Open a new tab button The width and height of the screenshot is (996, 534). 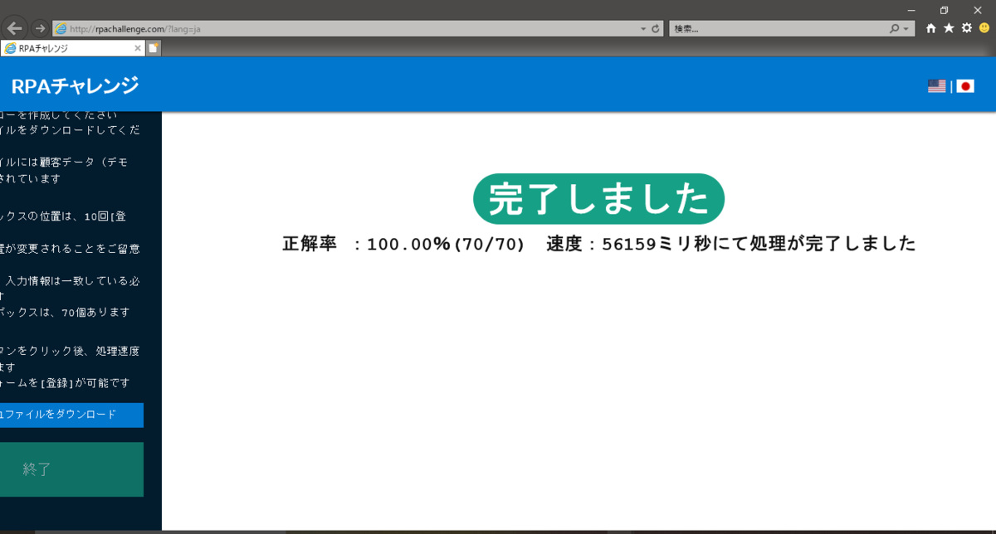point(154,48)
